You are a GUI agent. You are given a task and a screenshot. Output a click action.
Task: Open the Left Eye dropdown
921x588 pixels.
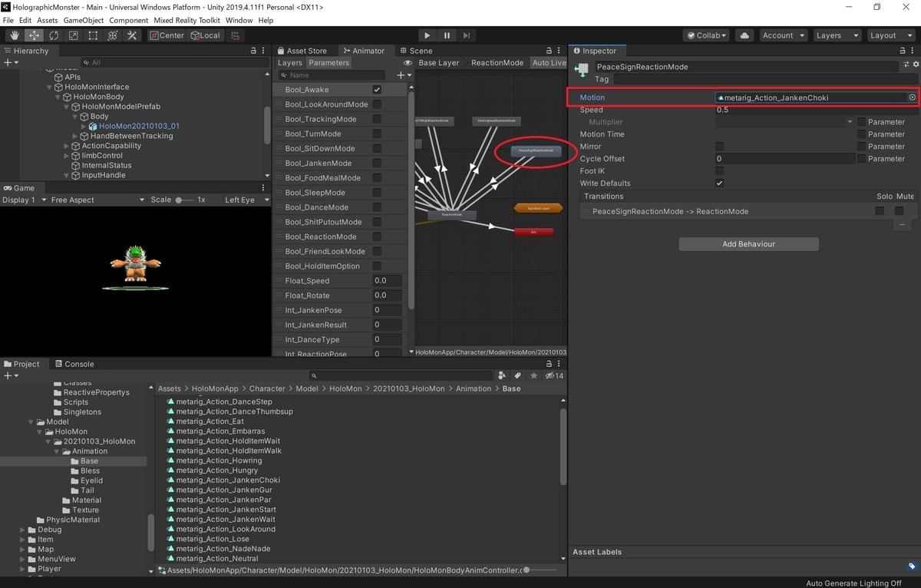pyautogui.click(x=245, y=200)
